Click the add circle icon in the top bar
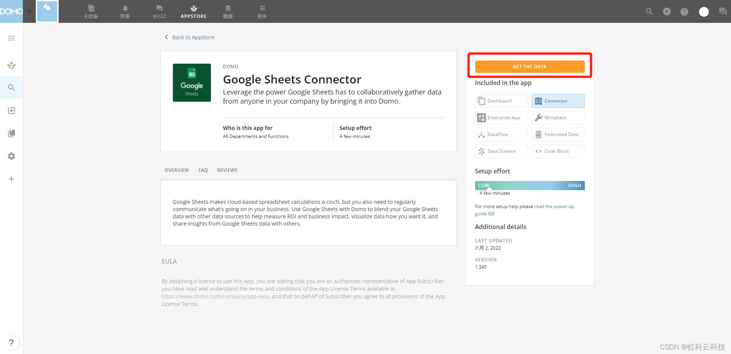Viewport: 731px width, 354px height. point(667,11)
